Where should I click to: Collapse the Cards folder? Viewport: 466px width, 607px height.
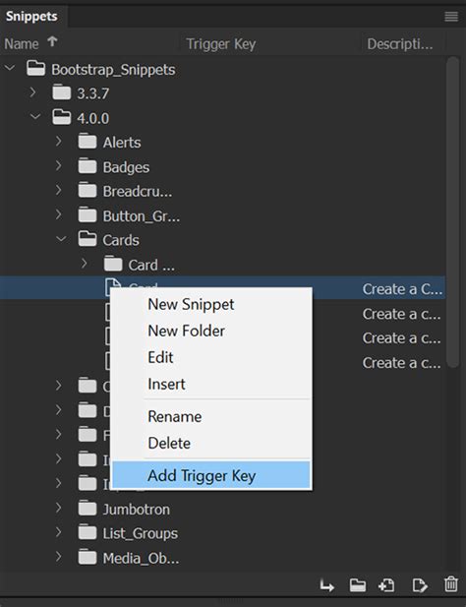(61, 239)
